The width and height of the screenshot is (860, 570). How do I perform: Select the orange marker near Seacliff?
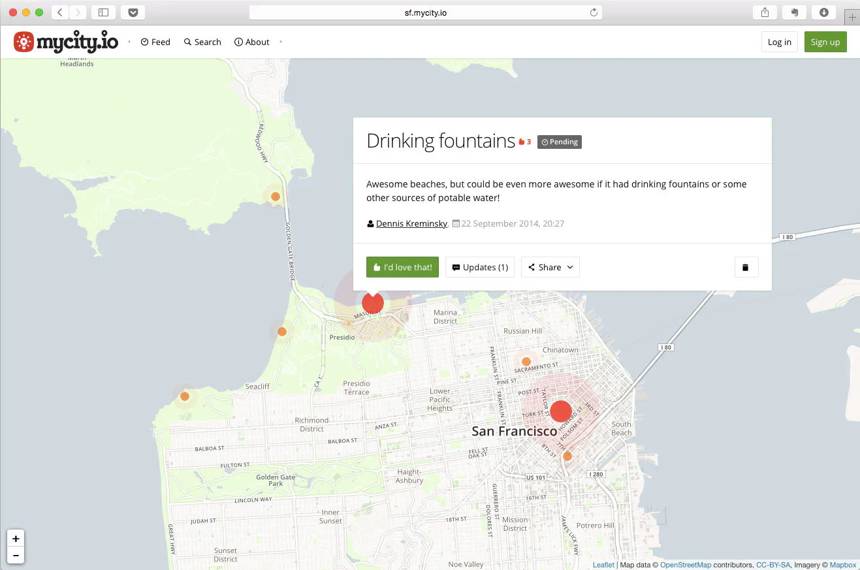click(x=185, y=396)
